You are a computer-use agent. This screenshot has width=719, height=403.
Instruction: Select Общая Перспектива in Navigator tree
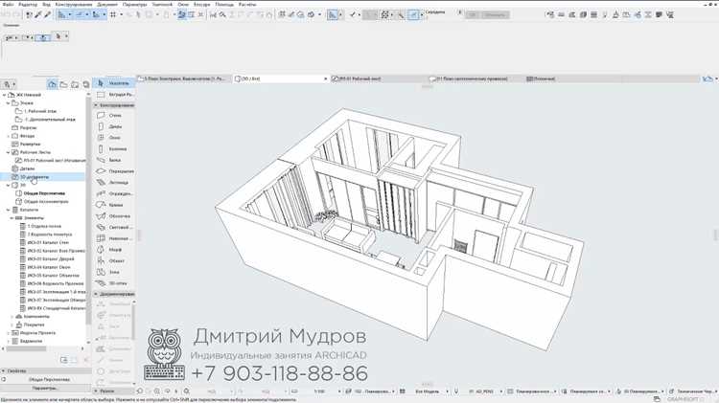coord(44,193)
